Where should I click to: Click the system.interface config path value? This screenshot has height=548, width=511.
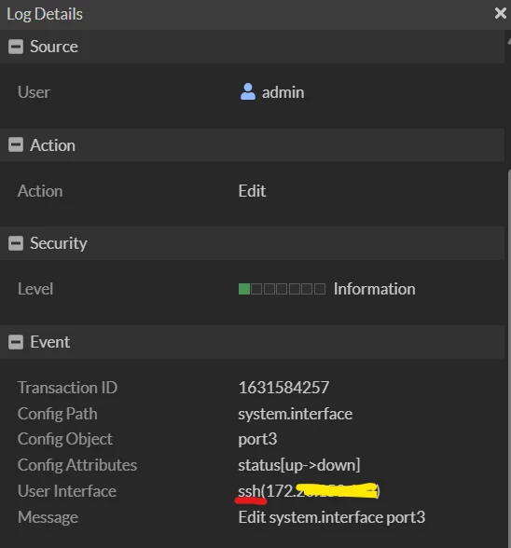[296, 414]
